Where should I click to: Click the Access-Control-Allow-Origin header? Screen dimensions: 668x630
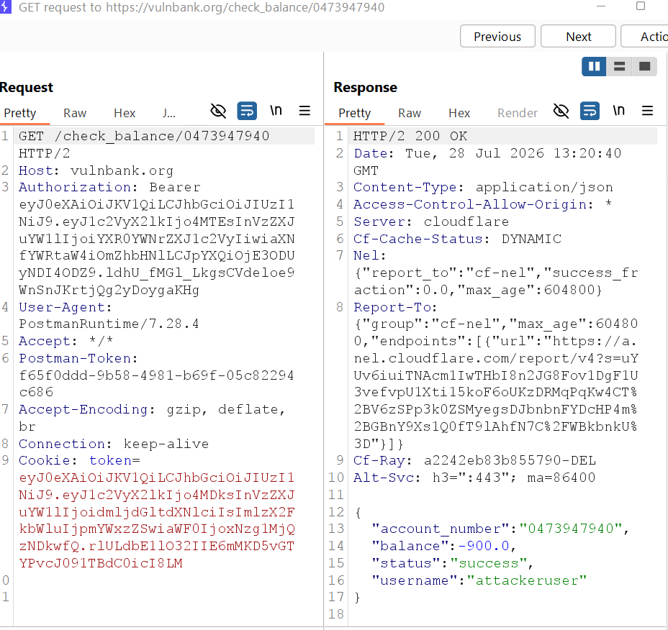point(483,205)
